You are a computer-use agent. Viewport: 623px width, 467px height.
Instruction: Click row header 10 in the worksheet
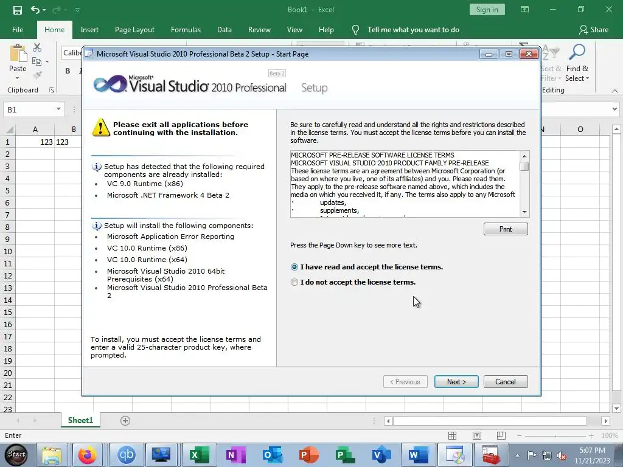[x=8, y=251]
